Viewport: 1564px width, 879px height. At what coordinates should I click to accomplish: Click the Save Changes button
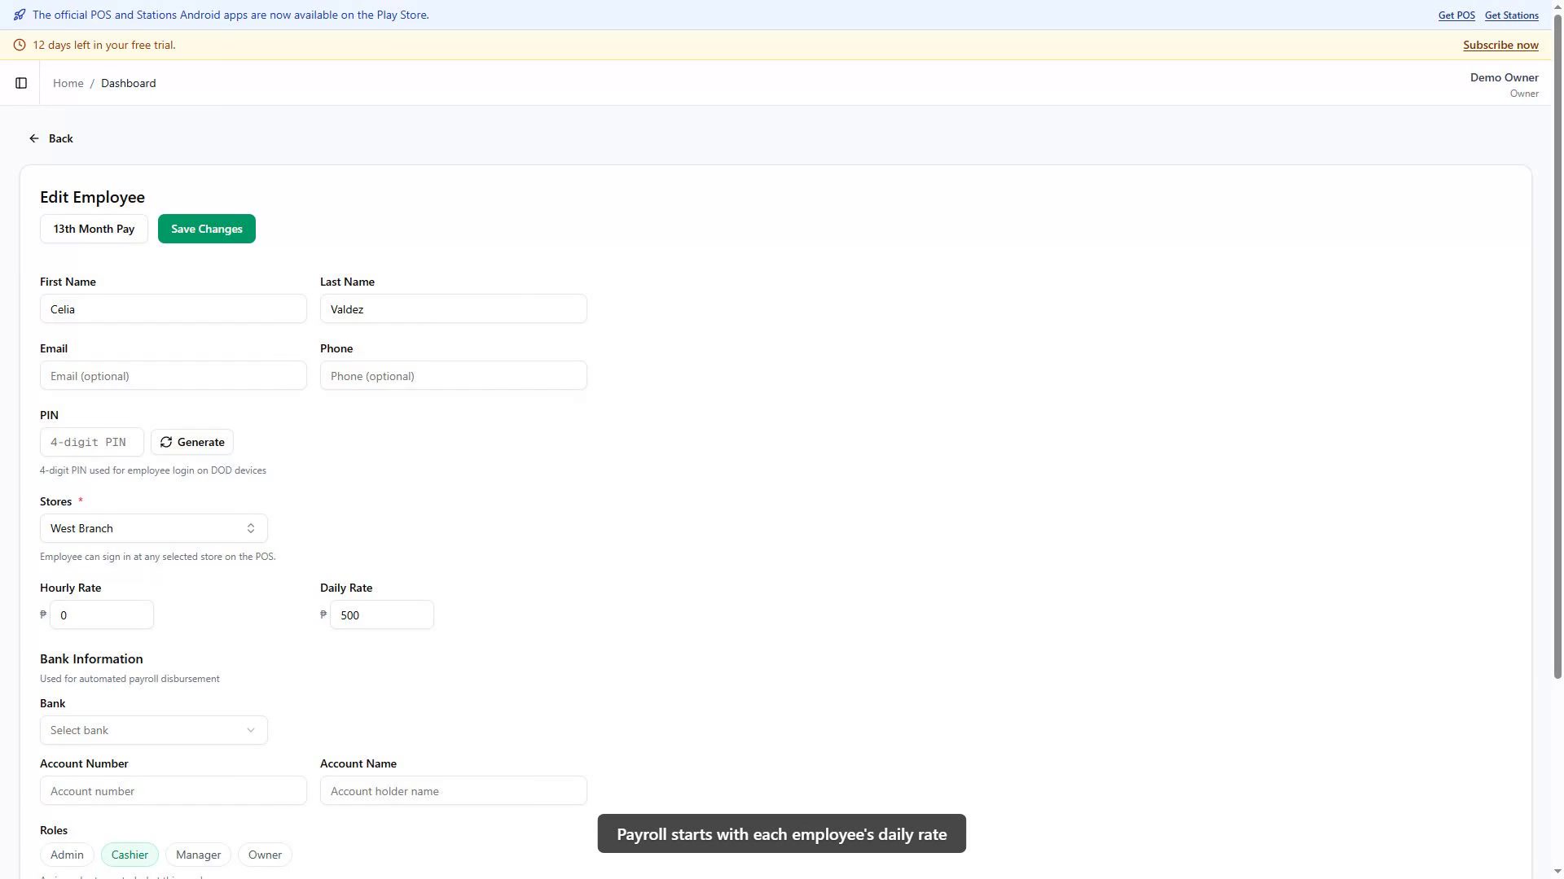coord(207,229)
